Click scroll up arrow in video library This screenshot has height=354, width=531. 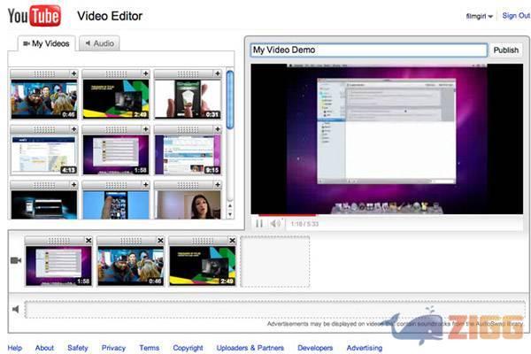coord(230,206)
